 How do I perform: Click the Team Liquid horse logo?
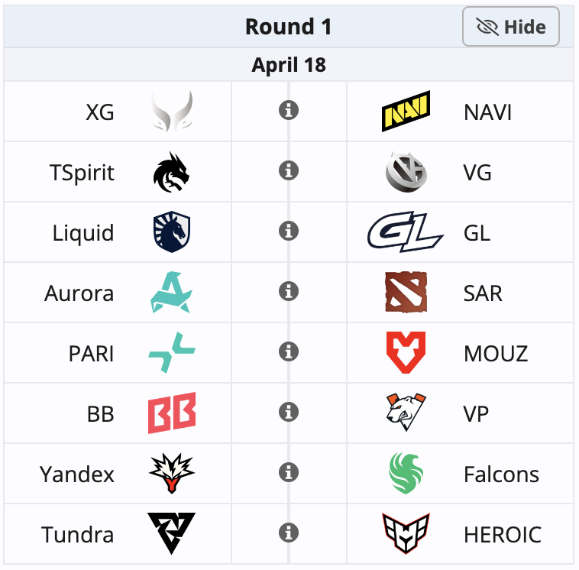(172, 232)
